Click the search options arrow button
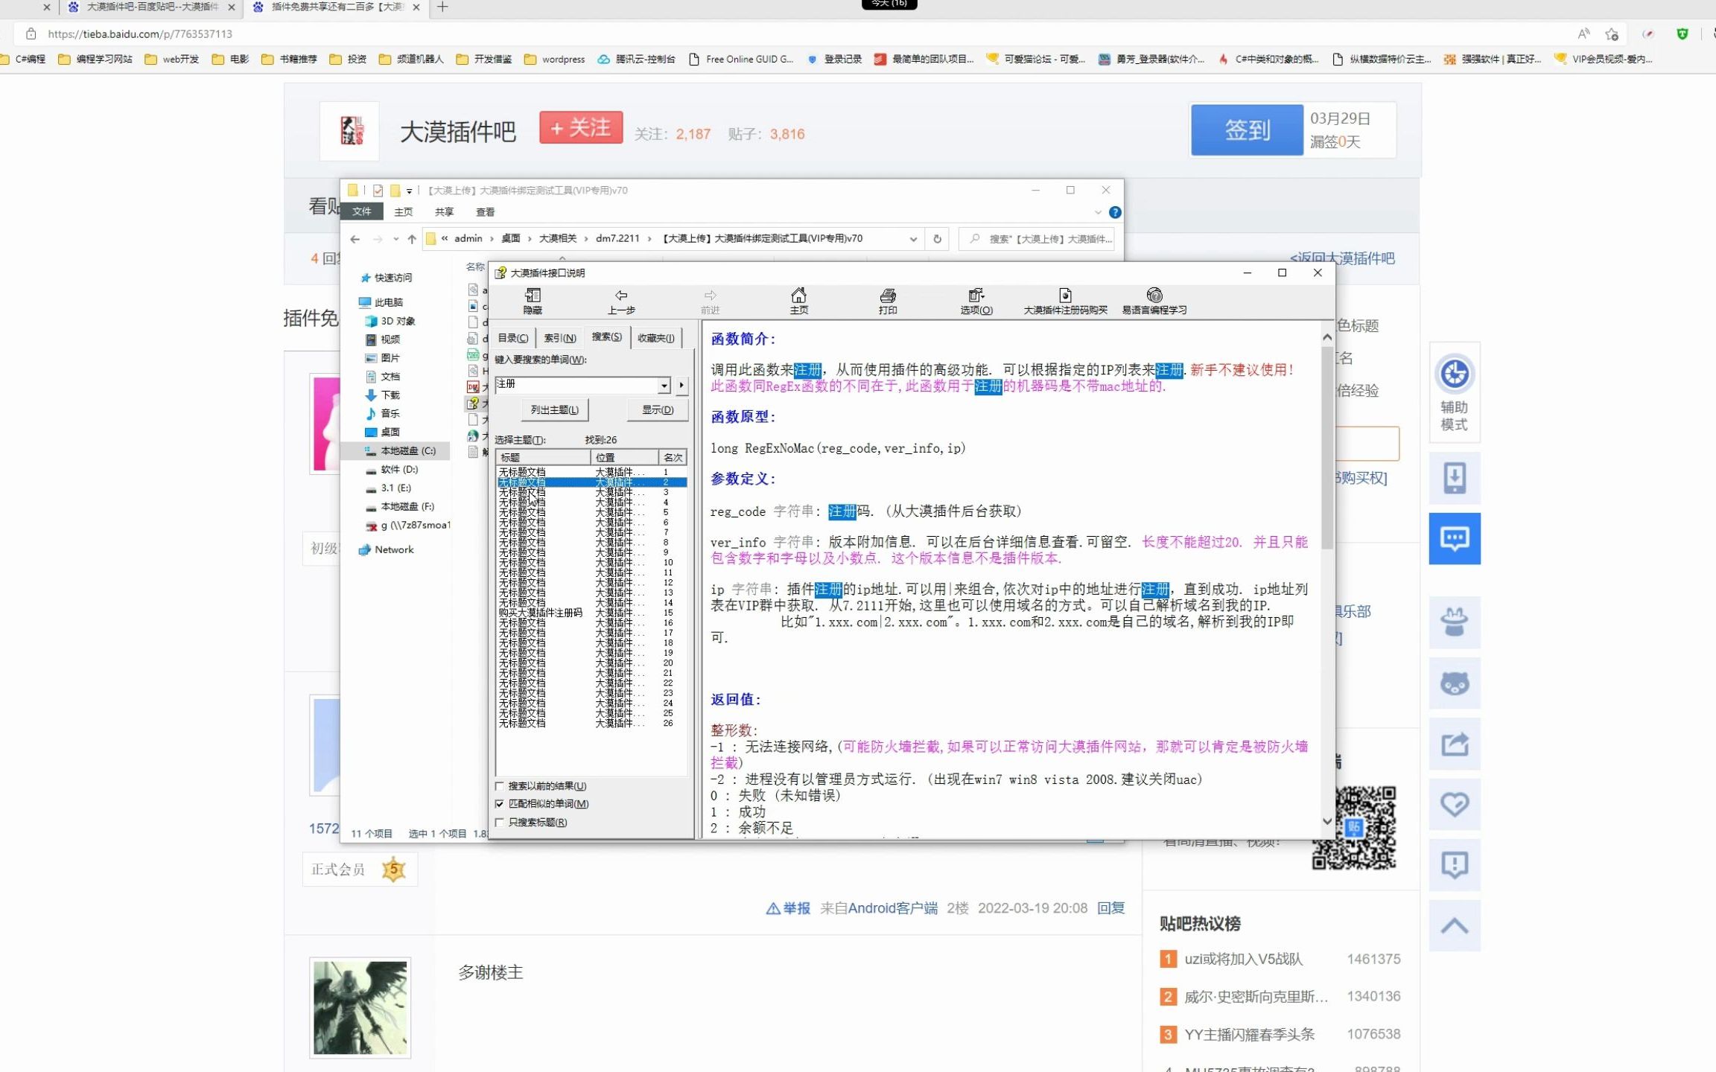The image size is (1716, 1072). click(x=681, y=385)
